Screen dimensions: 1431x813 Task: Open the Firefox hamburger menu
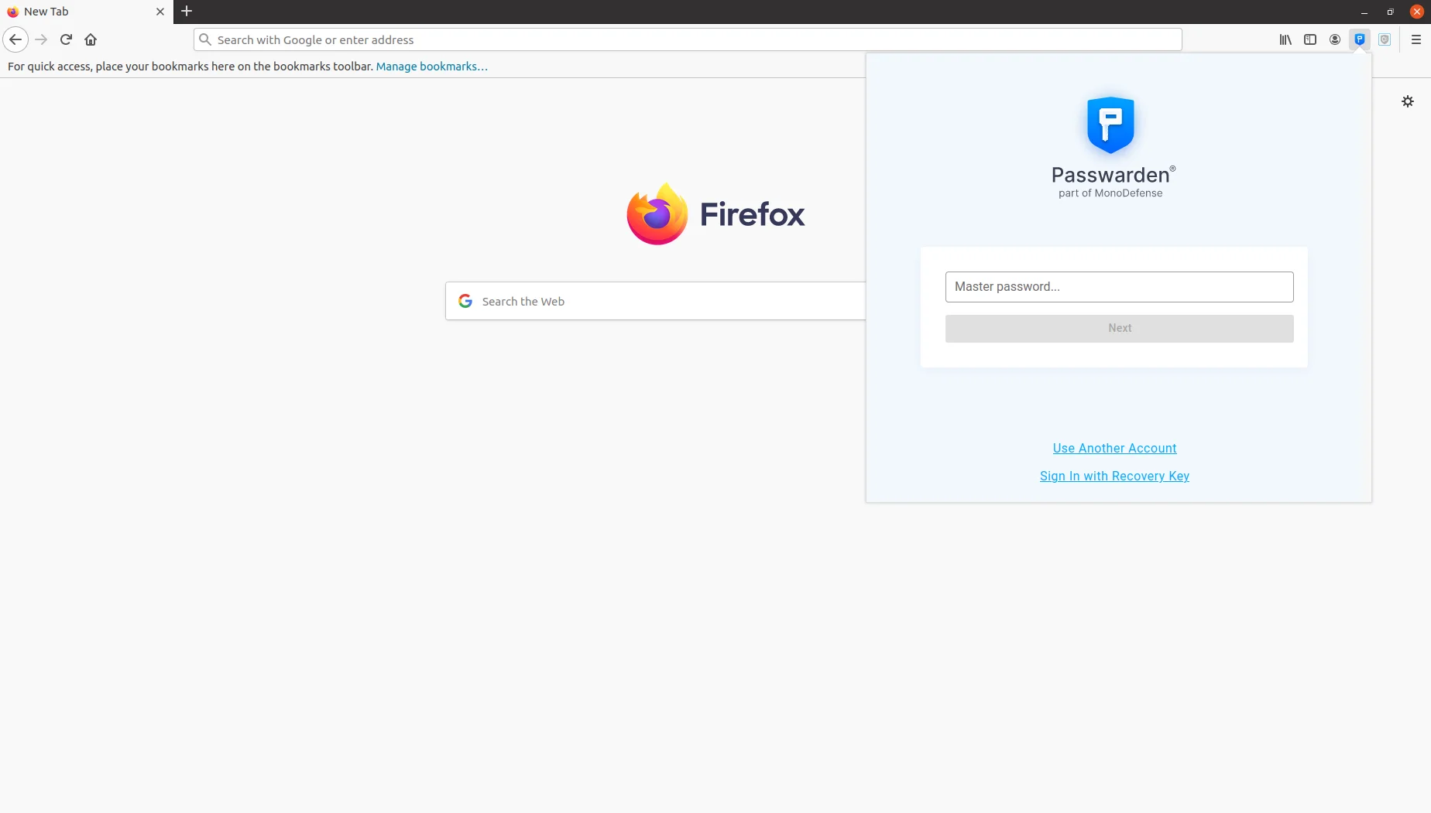pyautogui.click(x=1416, y=39)
